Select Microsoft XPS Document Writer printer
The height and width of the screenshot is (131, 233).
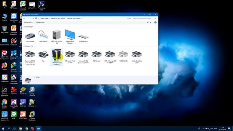click(x=83, y=57)
